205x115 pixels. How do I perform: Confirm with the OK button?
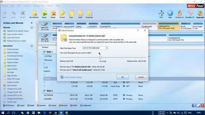(x=122, y=77)
